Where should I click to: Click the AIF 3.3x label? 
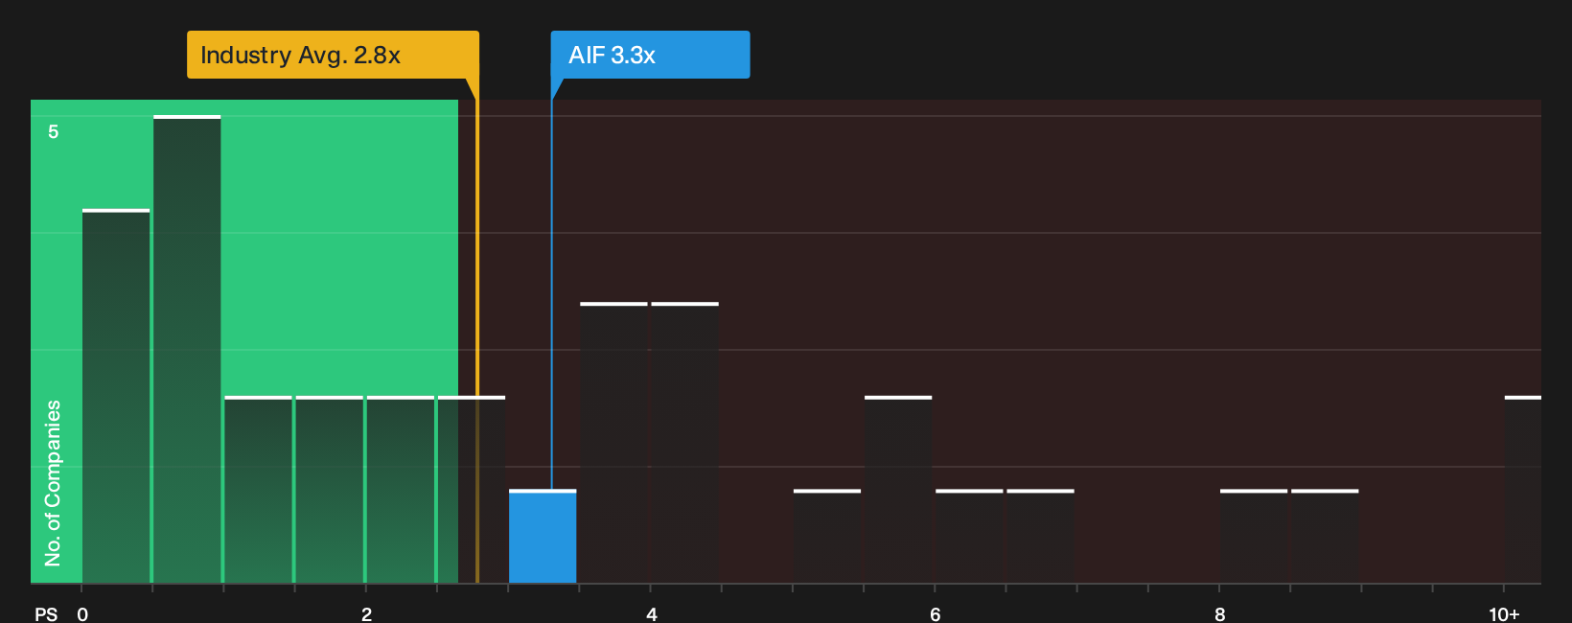[650, 55]
